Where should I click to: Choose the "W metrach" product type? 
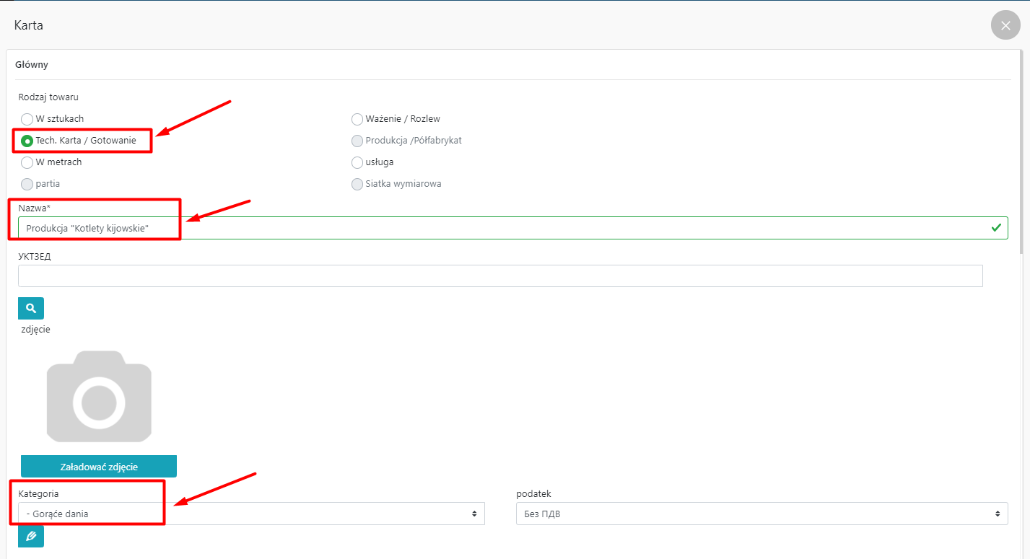click(27, 162)
